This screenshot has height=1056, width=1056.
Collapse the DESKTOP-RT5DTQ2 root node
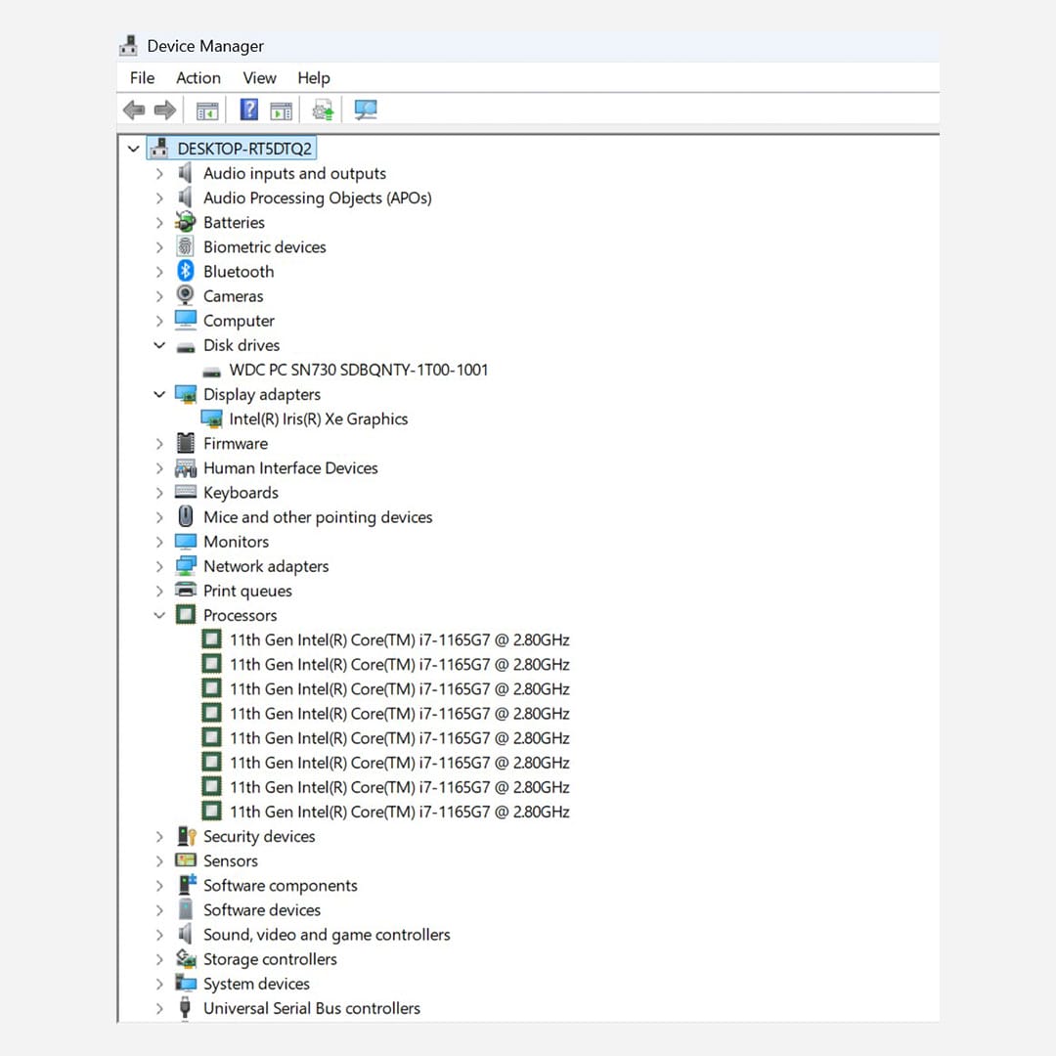pos(133,150)
